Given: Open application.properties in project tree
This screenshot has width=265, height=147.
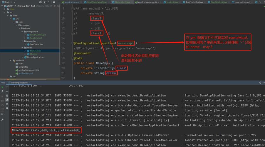Looking at the screenshot, I should point(28,70).
